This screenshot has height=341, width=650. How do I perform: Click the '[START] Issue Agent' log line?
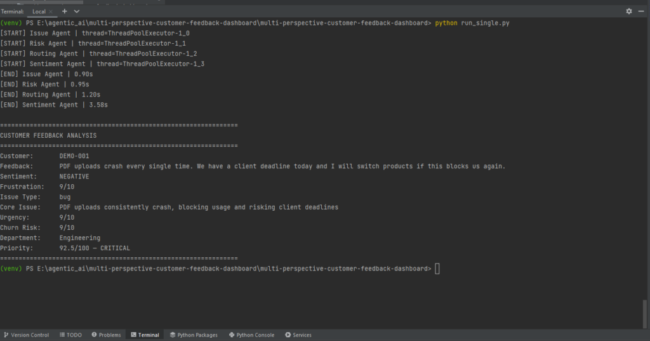95,33
